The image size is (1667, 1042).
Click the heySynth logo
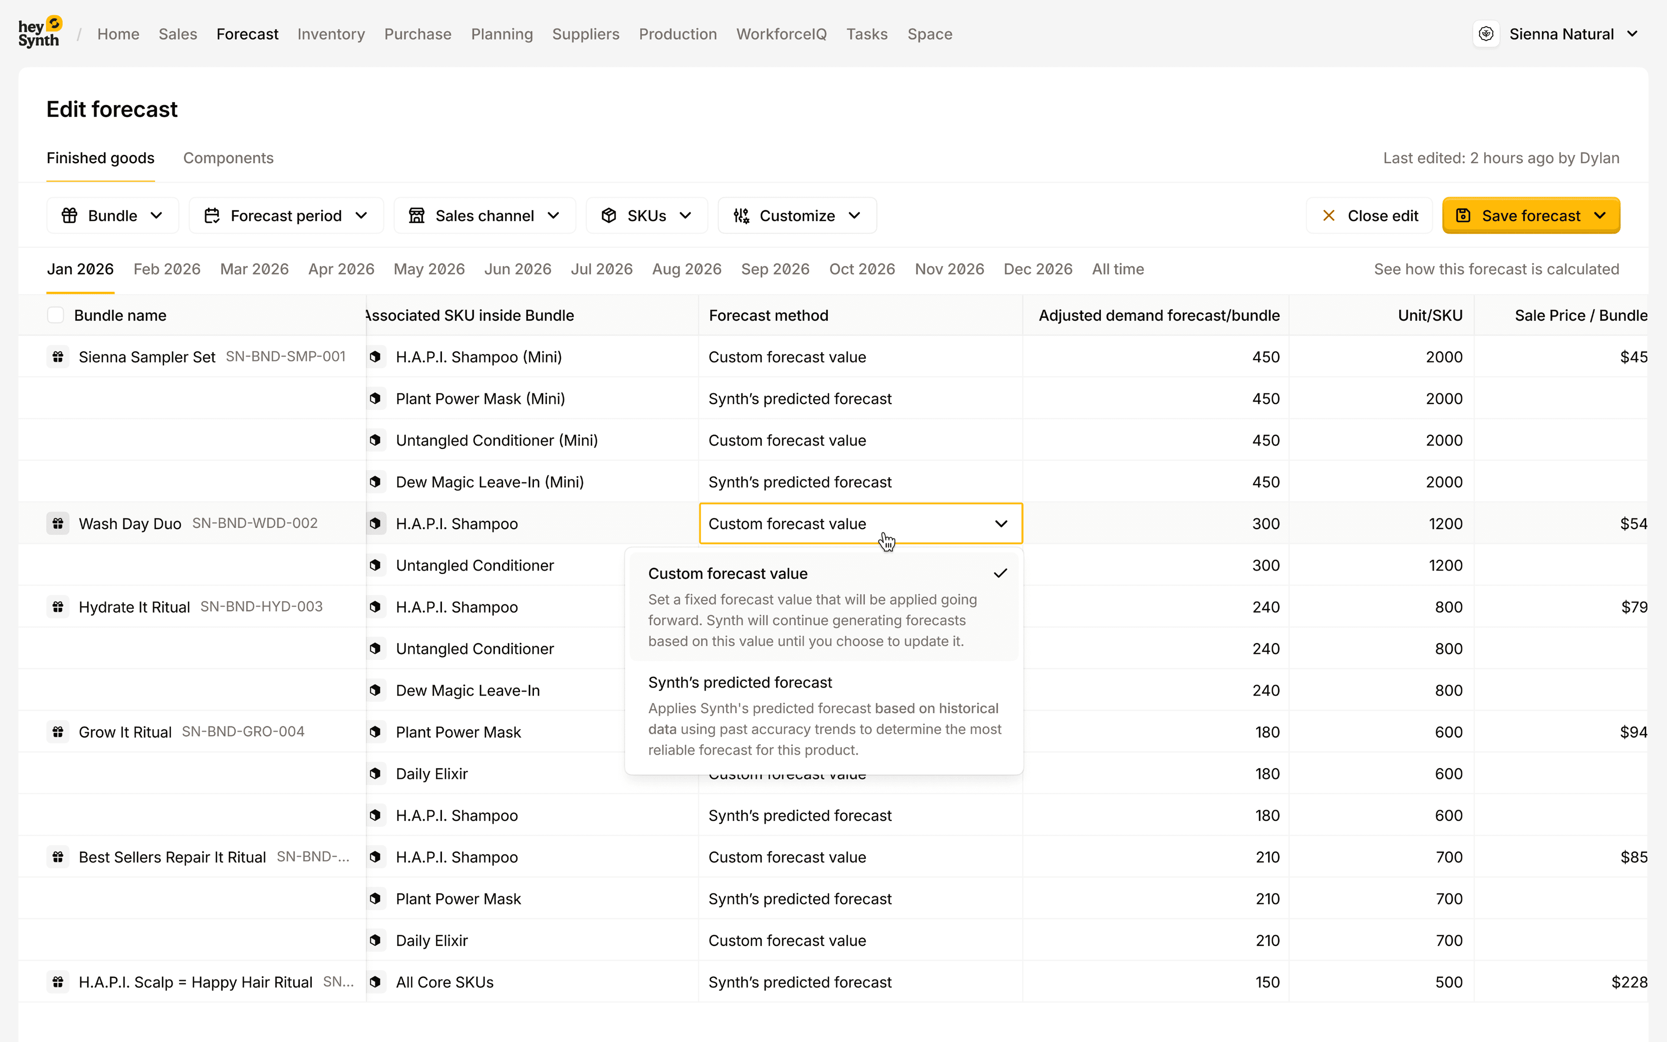pos(39,31)
